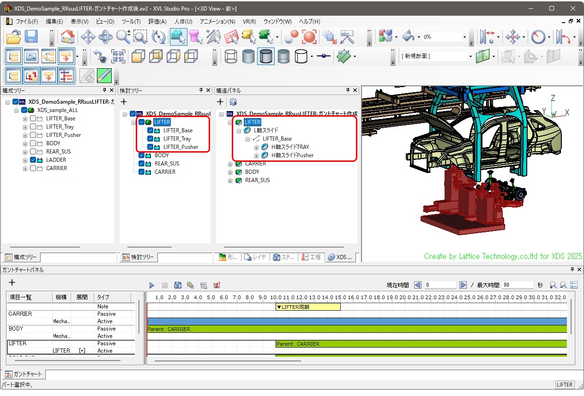
Task: Click the Home view icon
Action: pyautogui.click(x=68, y=37)
